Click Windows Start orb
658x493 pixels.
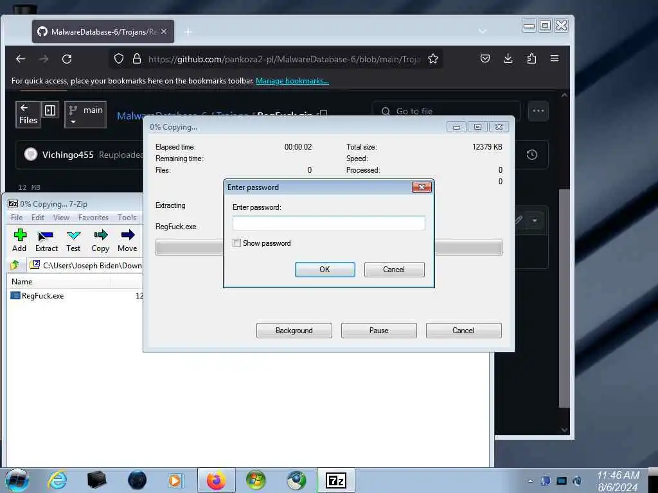[17, 480]
